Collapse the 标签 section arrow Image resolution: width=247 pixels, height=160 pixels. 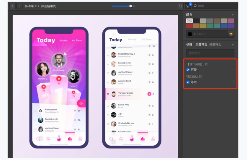click(x=233, y=45)
